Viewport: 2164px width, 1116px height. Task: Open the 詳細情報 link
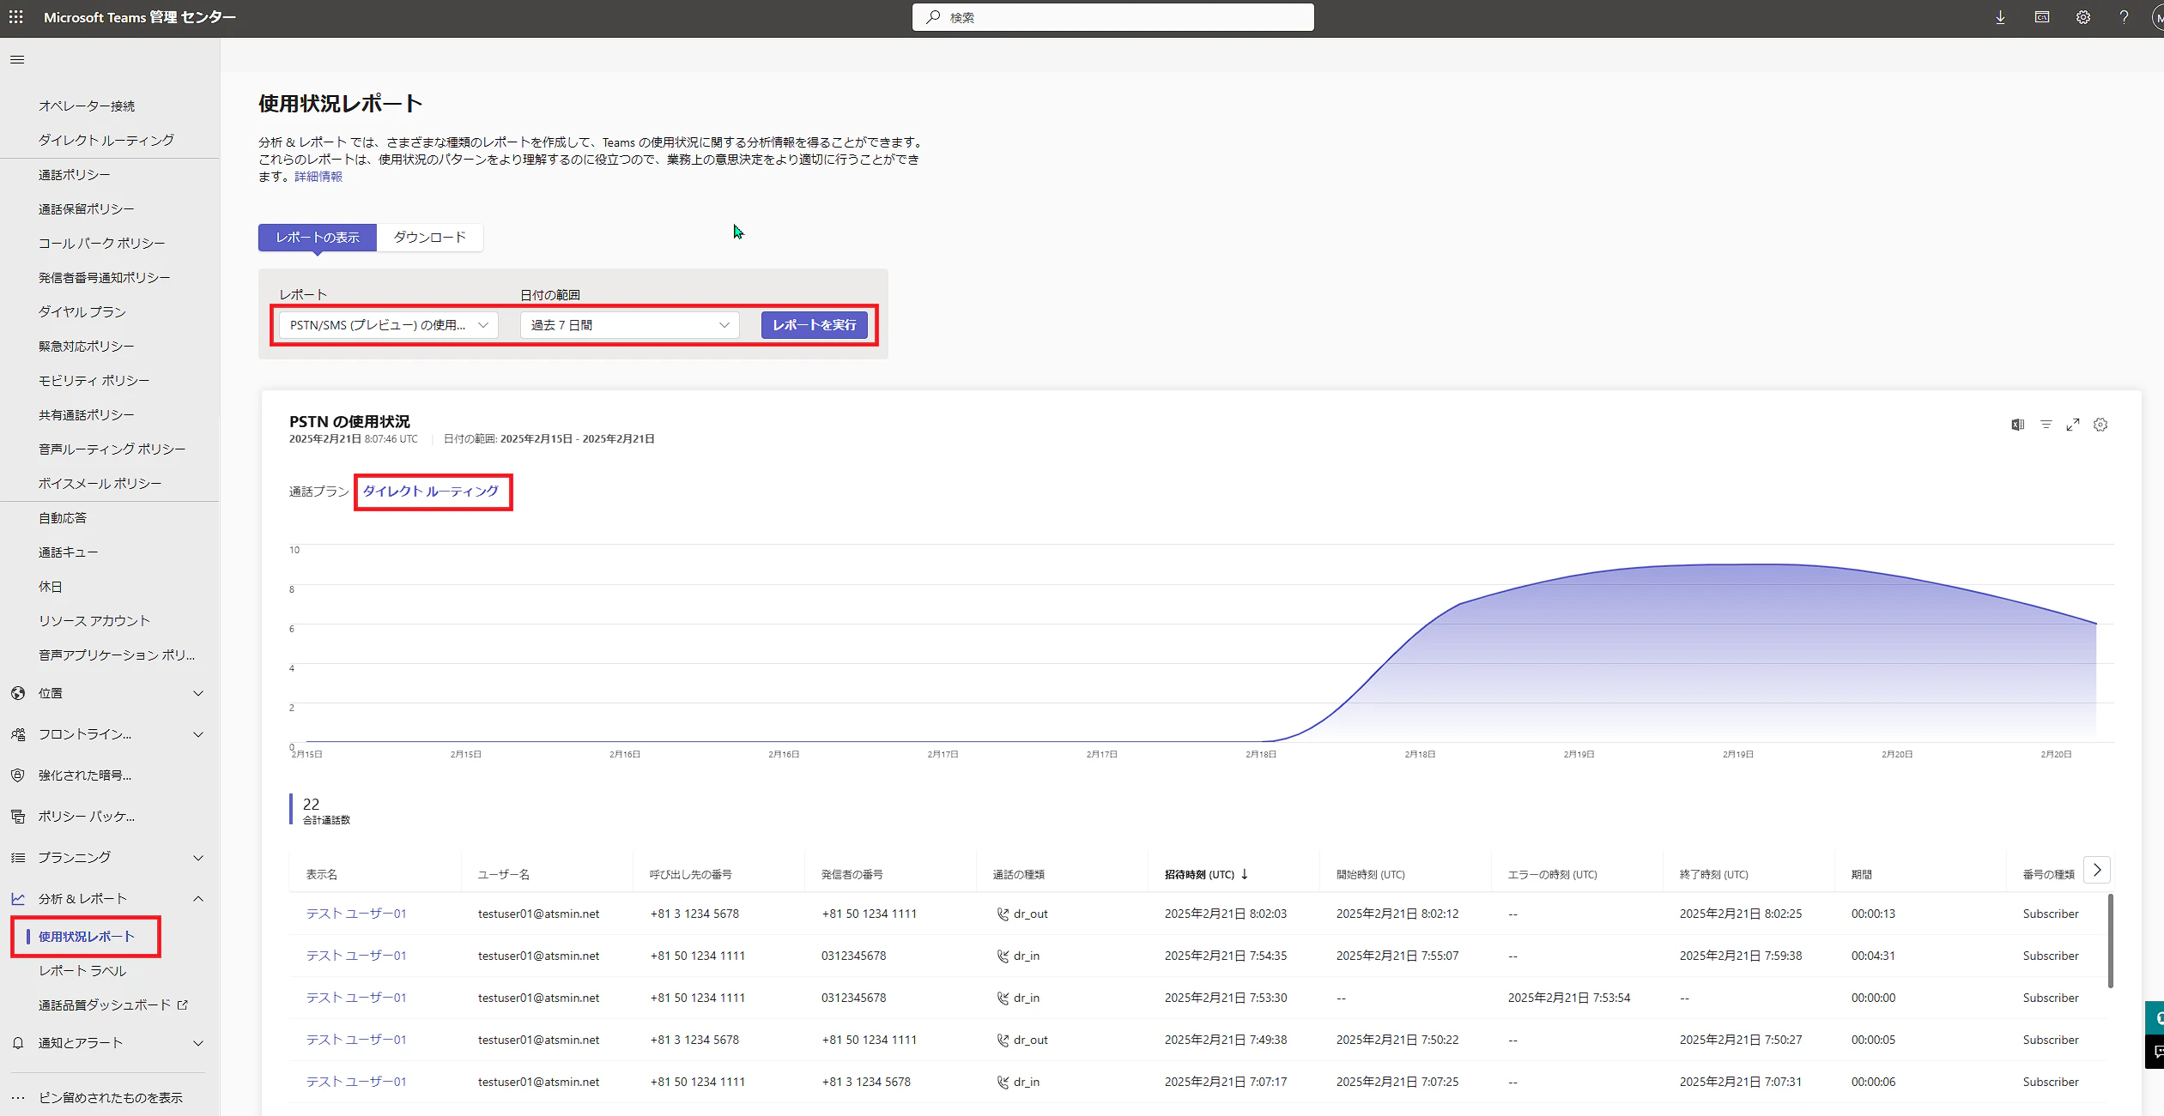318,177
